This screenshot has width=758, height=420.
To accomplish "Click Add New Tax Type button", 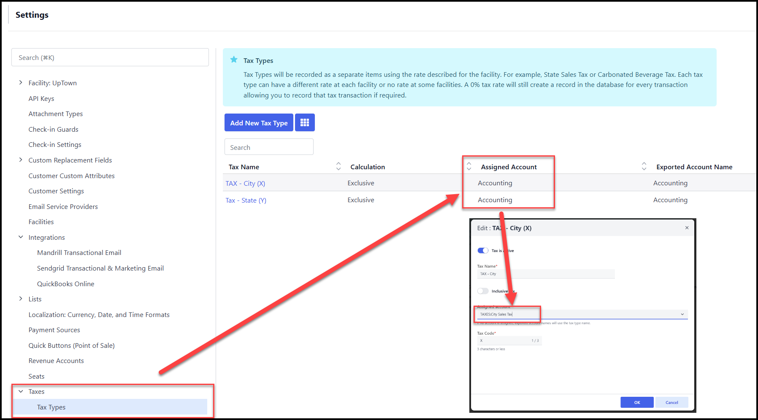I will [259, 123].
